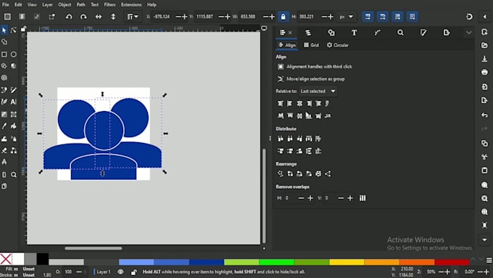Open the Layers and Objects panel tab
The image size is (493, 278).
[308, 33]
